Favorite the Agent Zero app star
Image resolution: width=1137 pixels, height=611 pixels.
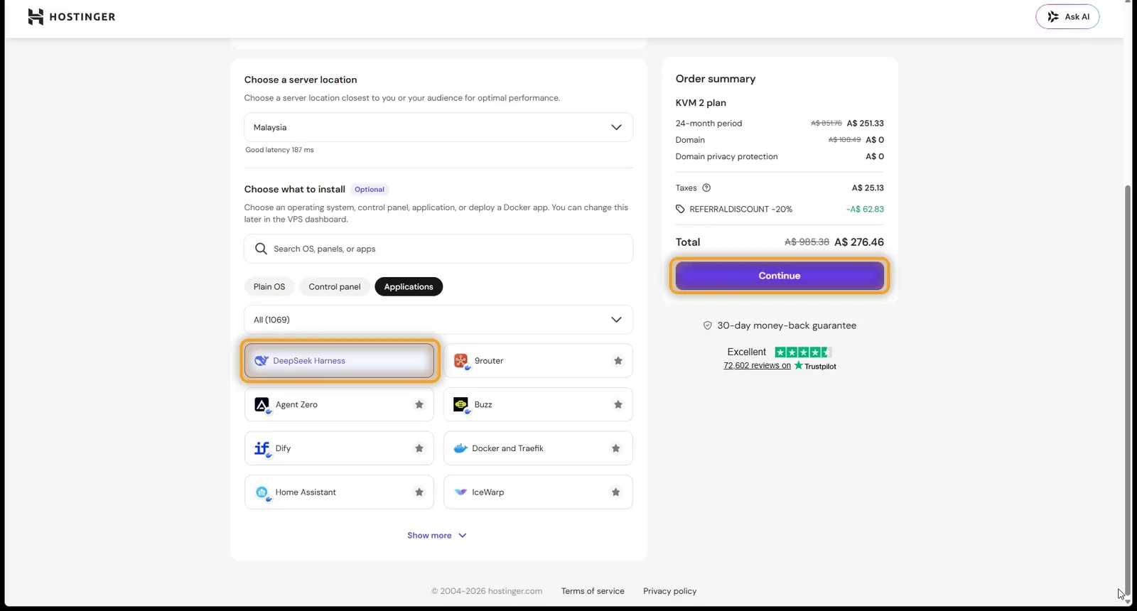coord(419,405)
